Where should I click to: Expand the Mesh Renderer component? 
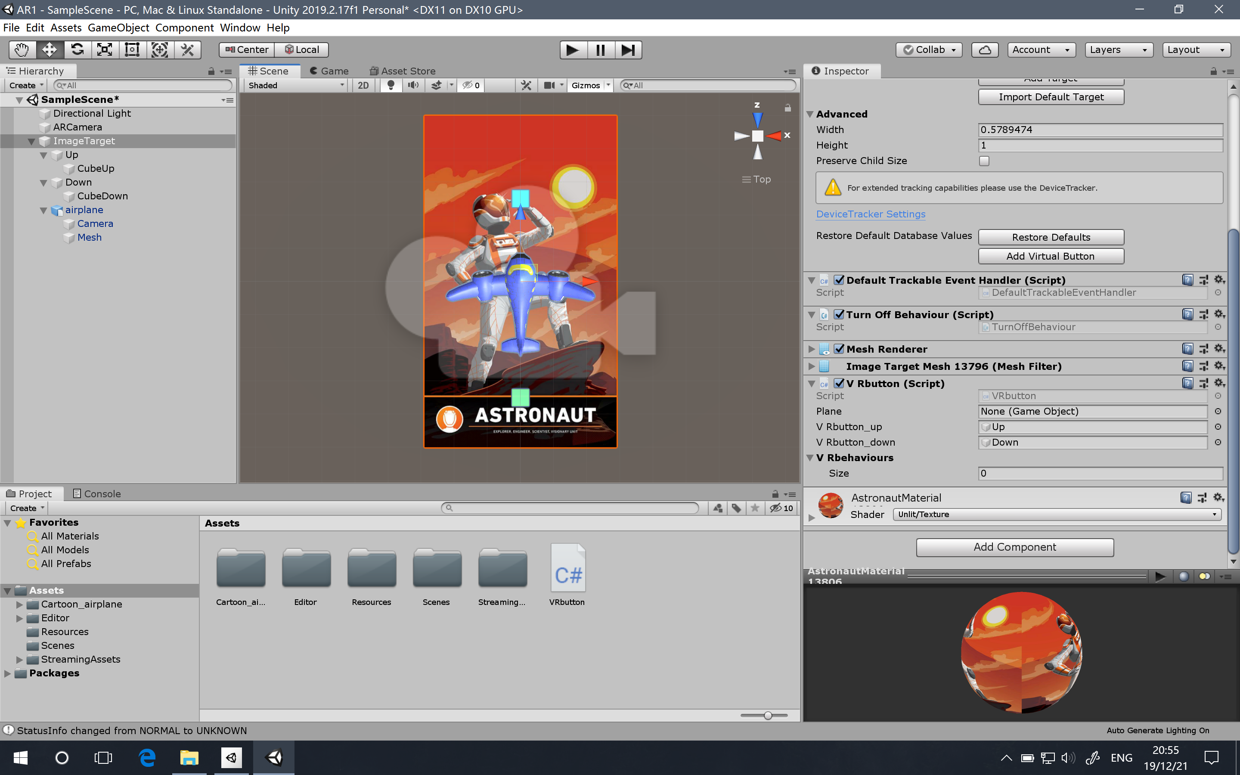point(811,349)
